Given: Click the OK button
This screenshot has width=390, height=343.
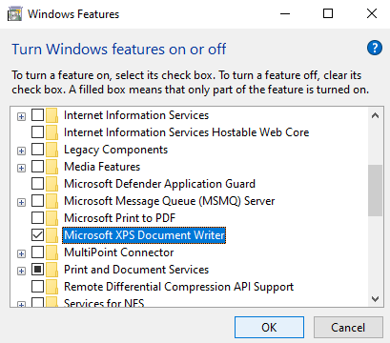Looking at the screenshot, I should click(x=269, y=327).
